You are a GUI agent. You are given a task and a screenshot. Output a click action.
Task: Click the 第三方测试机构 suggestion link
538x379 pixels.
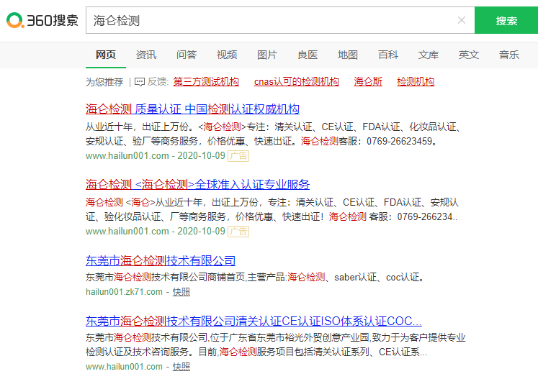[x=206, y=82]
